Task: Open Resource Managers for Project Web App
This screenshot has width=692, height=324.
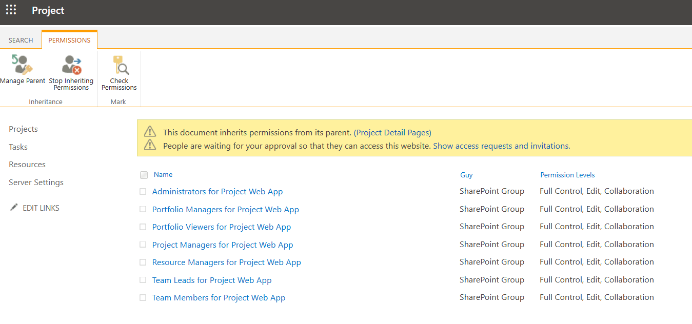Action: click(226, 262)
